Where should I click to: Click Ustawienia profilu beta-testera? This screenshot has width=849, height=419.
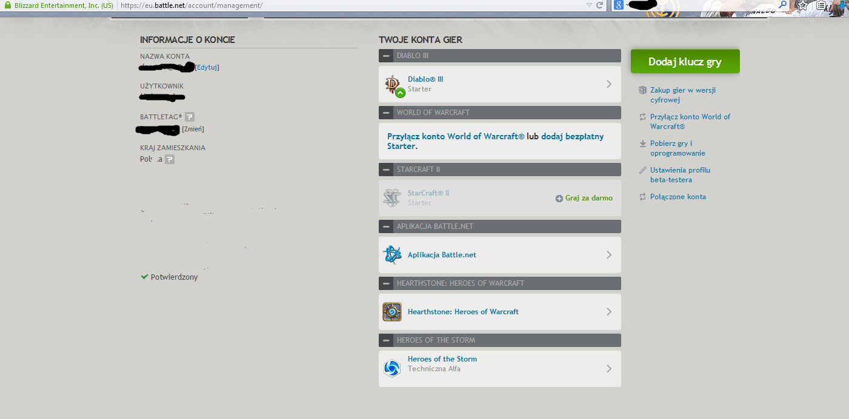pos(680,175)
